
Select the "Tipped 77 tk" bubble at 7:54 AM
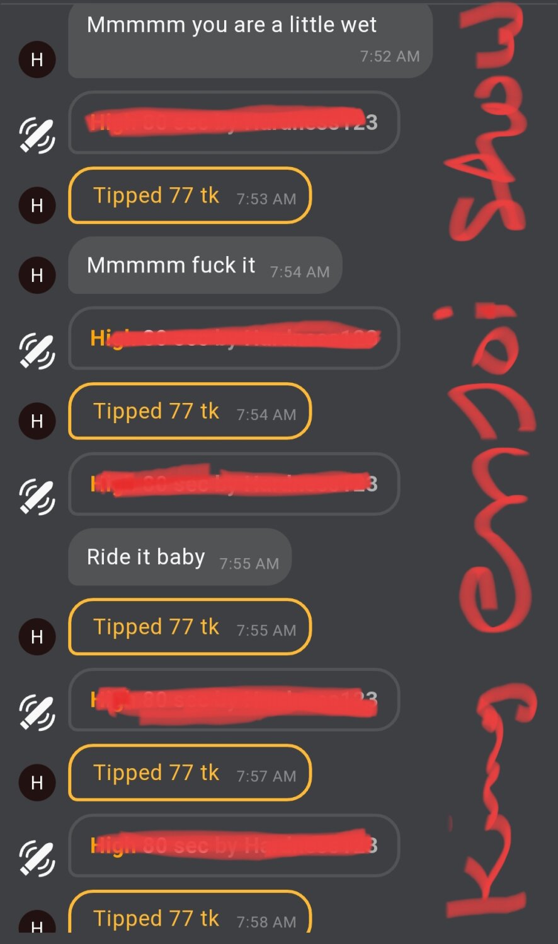coord(190,411)
